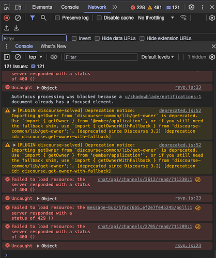
Task: Open the drawer three-dot menu
Action: (7, 46)
